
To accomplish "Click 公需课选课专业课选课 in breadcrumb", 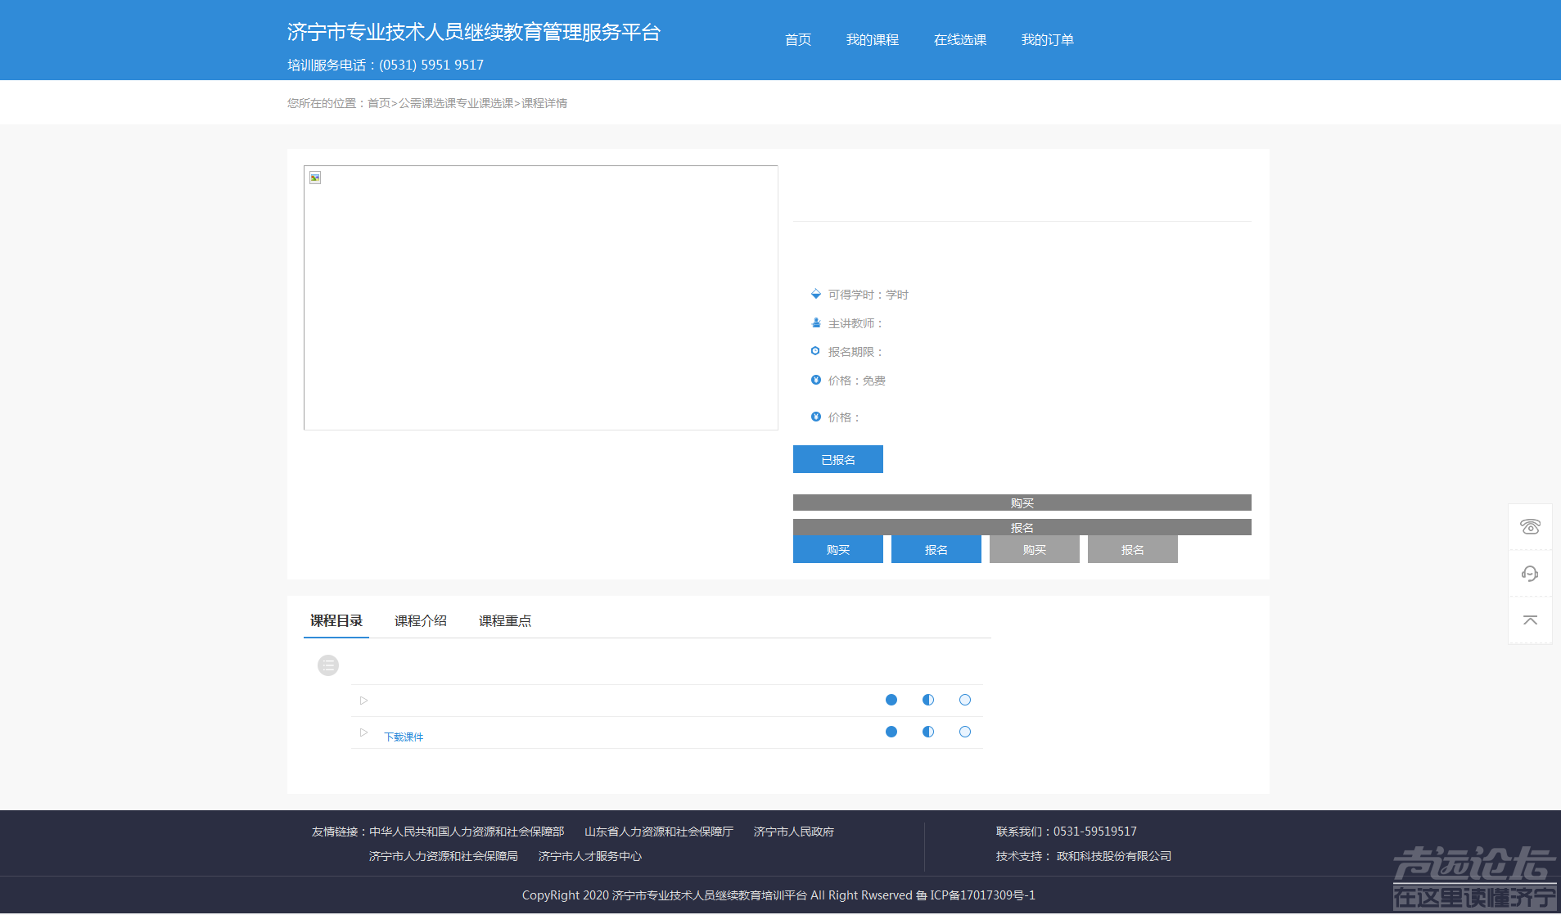I will [456, 103].
